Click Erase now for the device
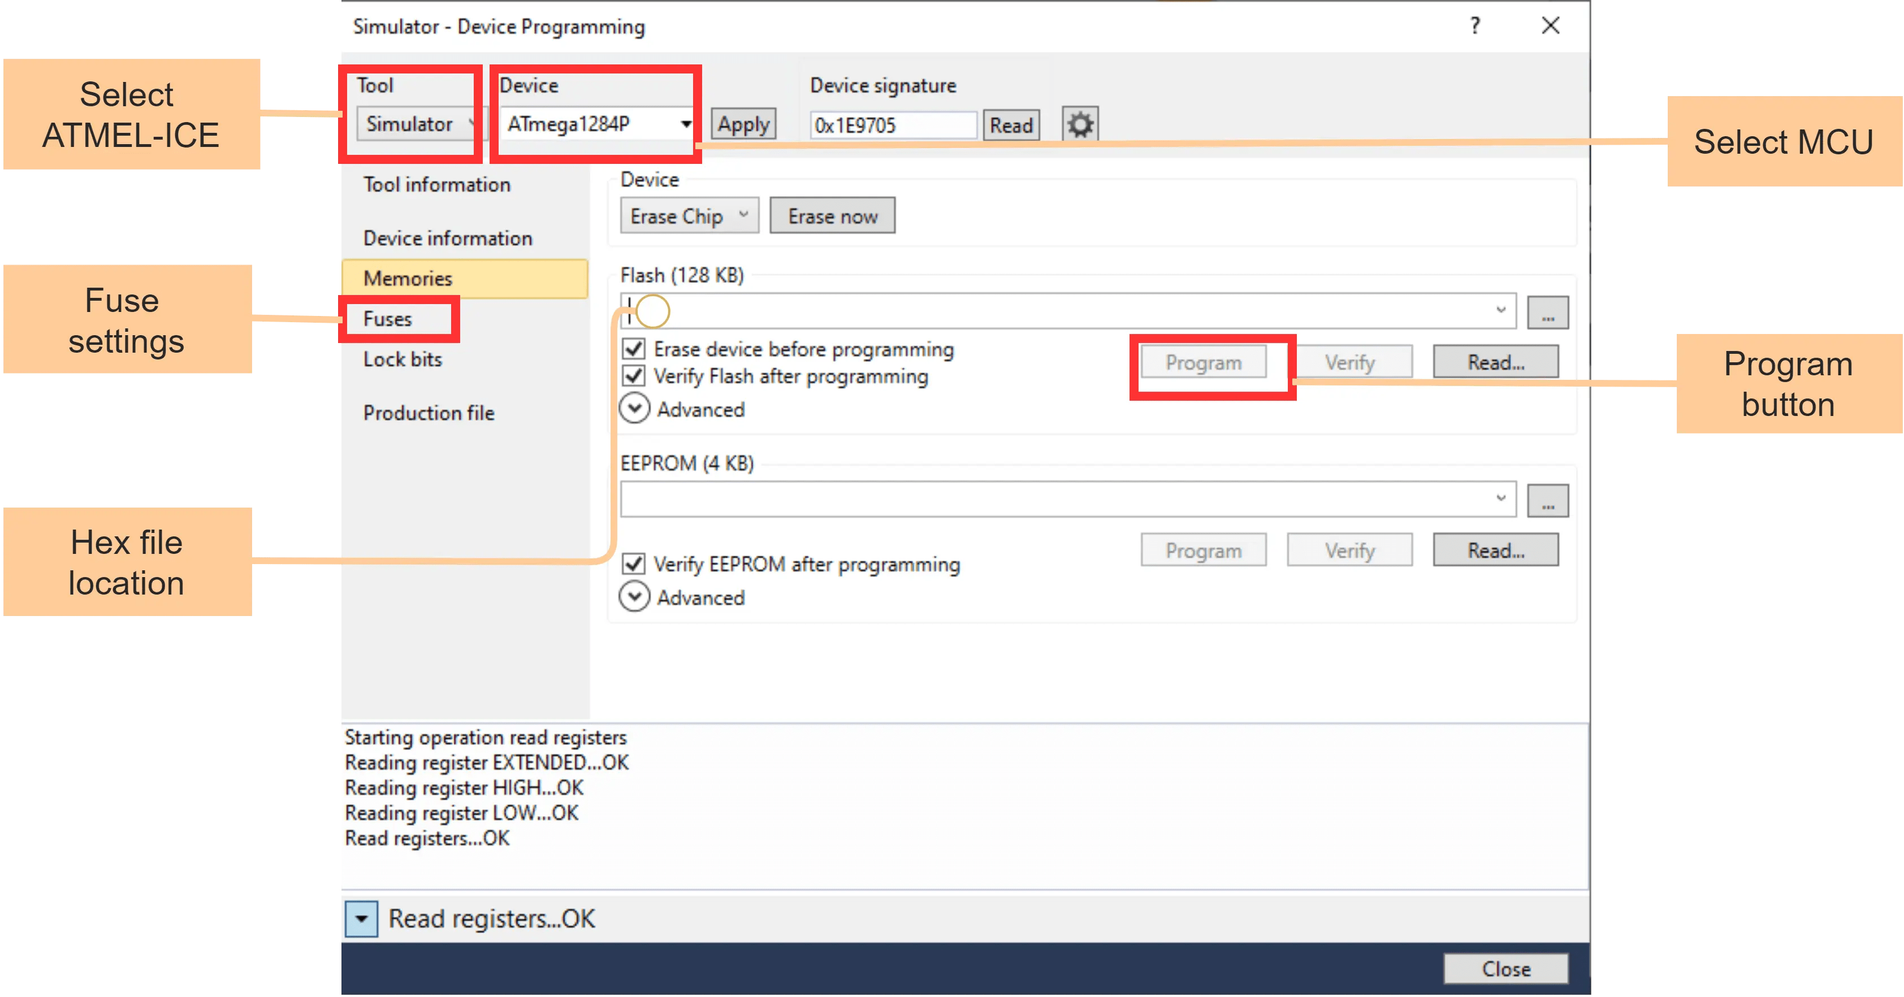The height and width of the screenshot is (997, 1904). 832,215
